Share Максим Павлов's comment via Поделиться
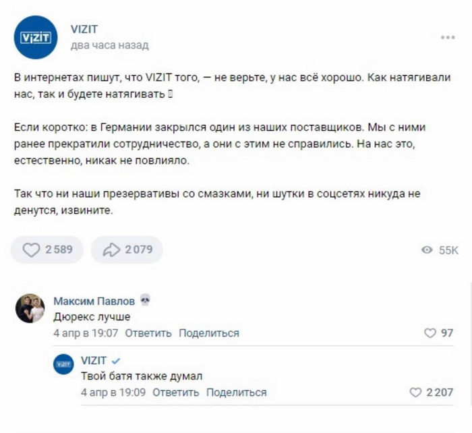 point(209,333)
